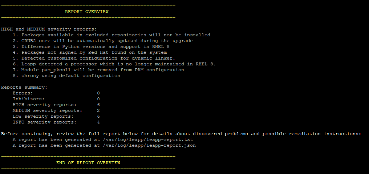Select the packages not signed by Red Hat line
This screenshot has height=174, width=369.
coord(90,52)
